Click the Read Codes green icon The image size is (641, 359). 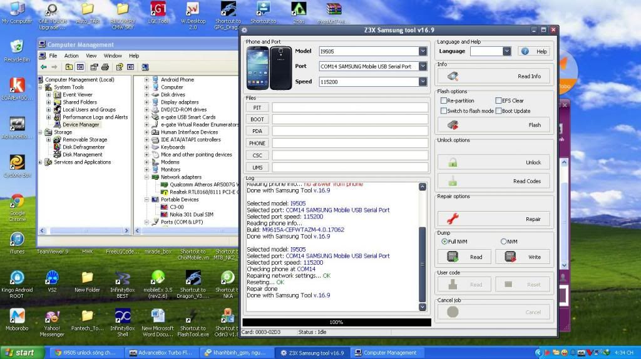point(453,180)
